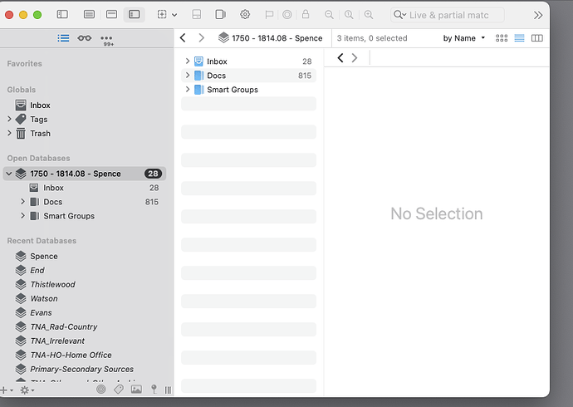Open the search options magnifier dropdown

click(x=399, y=15)
